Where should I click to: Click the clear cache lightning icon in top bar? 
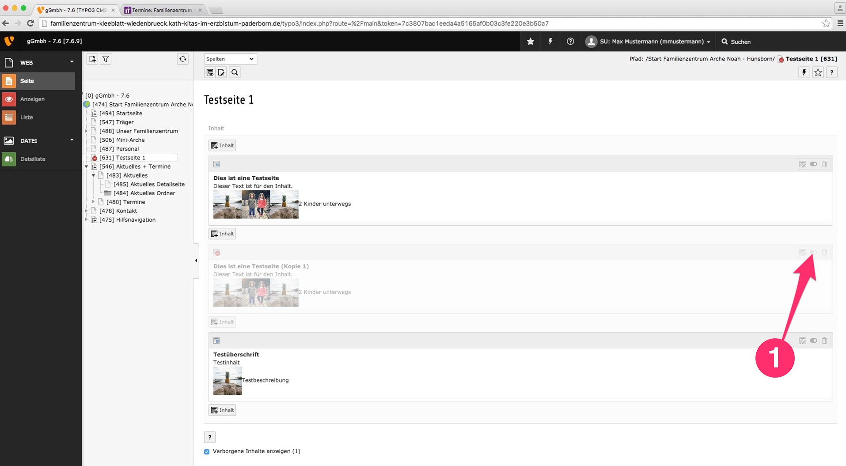[550, 42]
